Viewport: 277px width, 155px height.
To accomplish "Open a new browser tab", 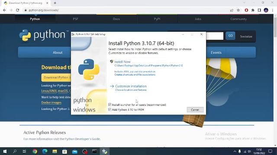I will pyautogui.click(x=55, y=3).
